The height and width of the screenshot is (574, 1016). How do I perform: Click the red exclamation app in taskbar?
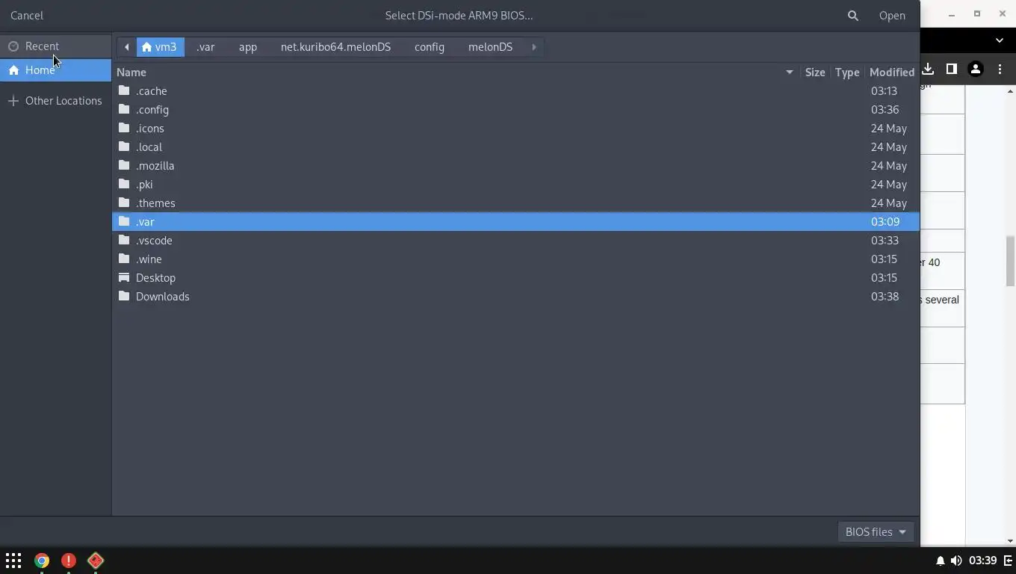(x=69, y=561)
